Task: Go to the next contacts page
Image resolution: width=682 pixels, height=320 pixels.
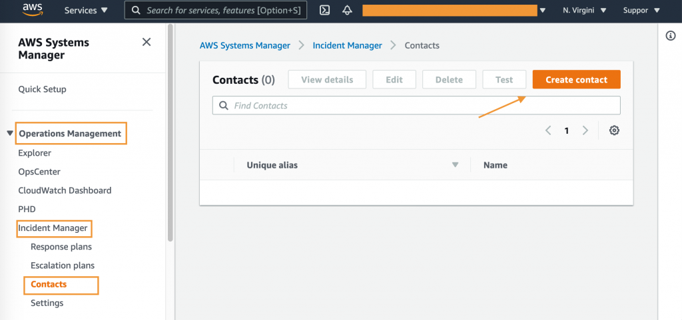Action: (x=585, y=130)
